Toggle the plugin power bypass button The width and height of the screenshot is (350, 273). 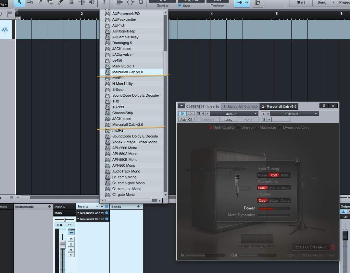(x=182, y=113)
